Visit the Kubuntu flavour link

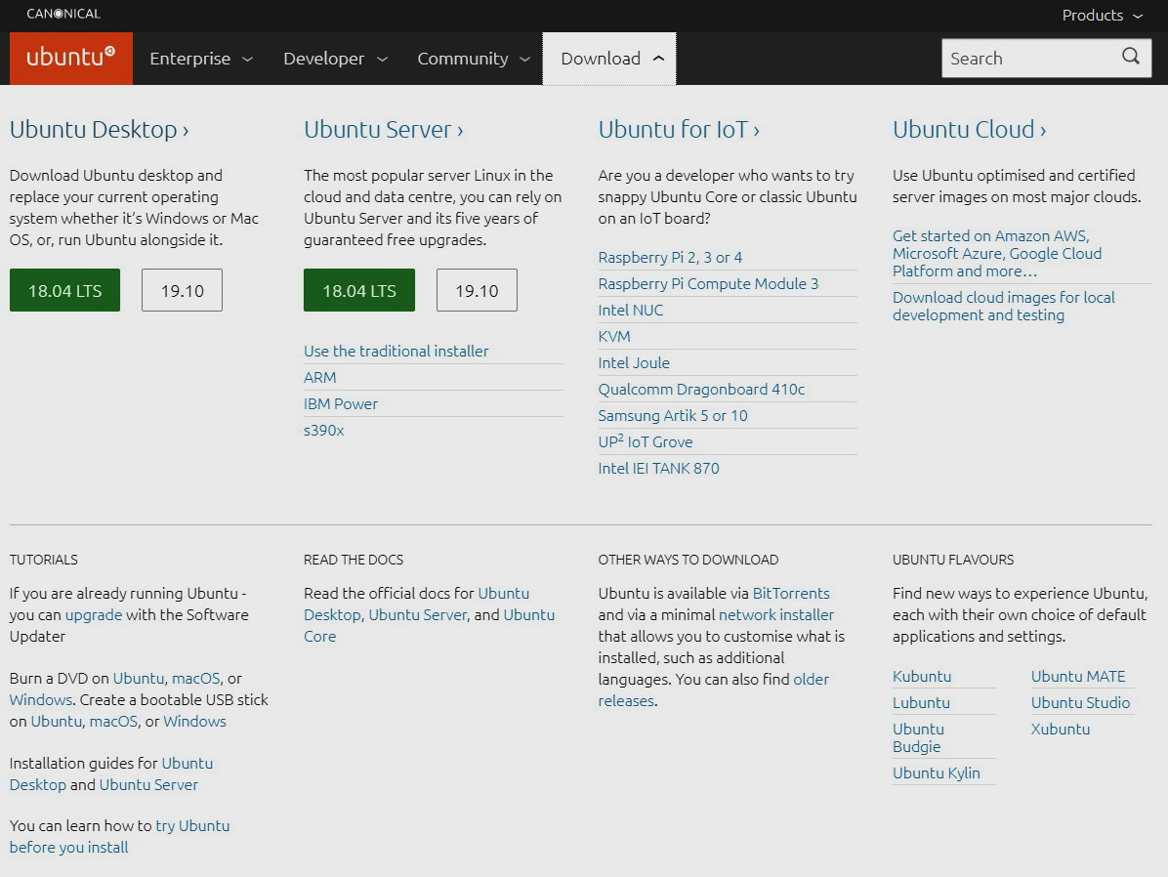click(x=921, y=676)
